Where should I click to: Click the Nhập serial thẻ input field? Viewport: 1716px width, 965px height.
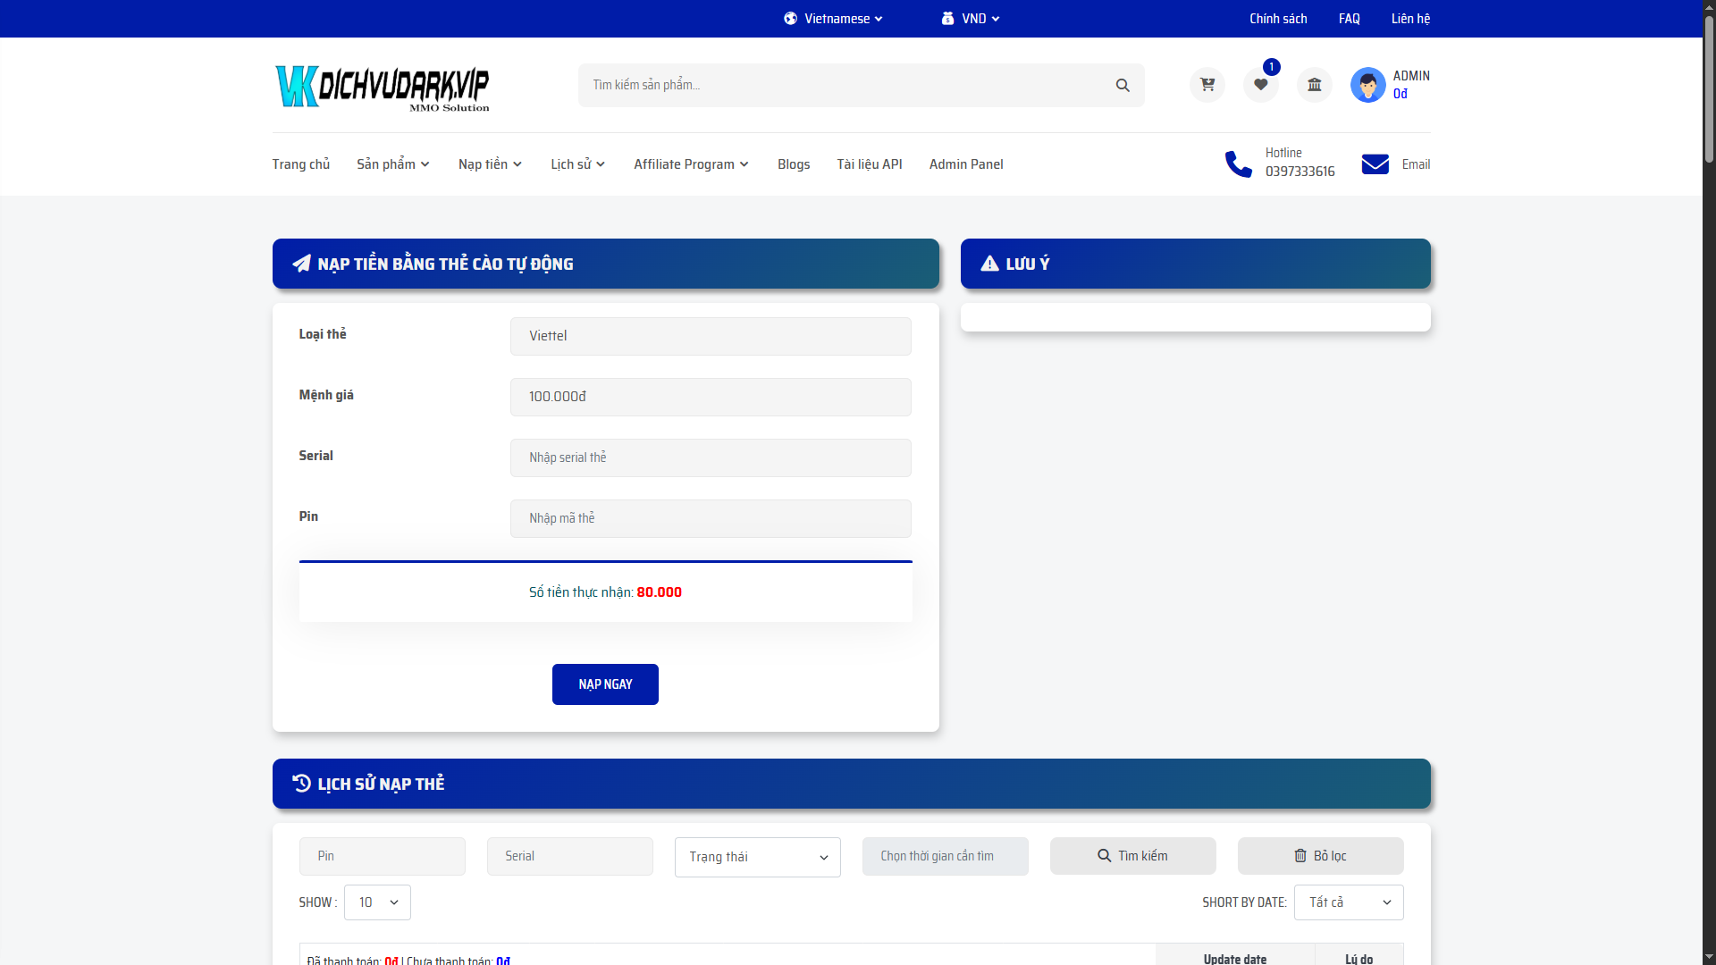711,457
